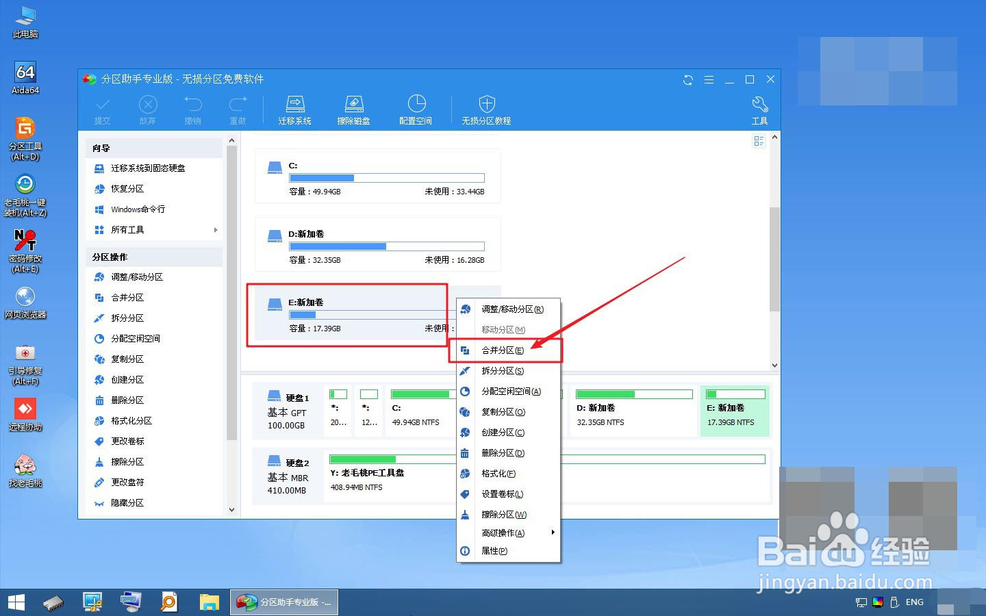Open 网页浏览器 desktop icon
Screen dimensions: 986x616
point(25,303)
